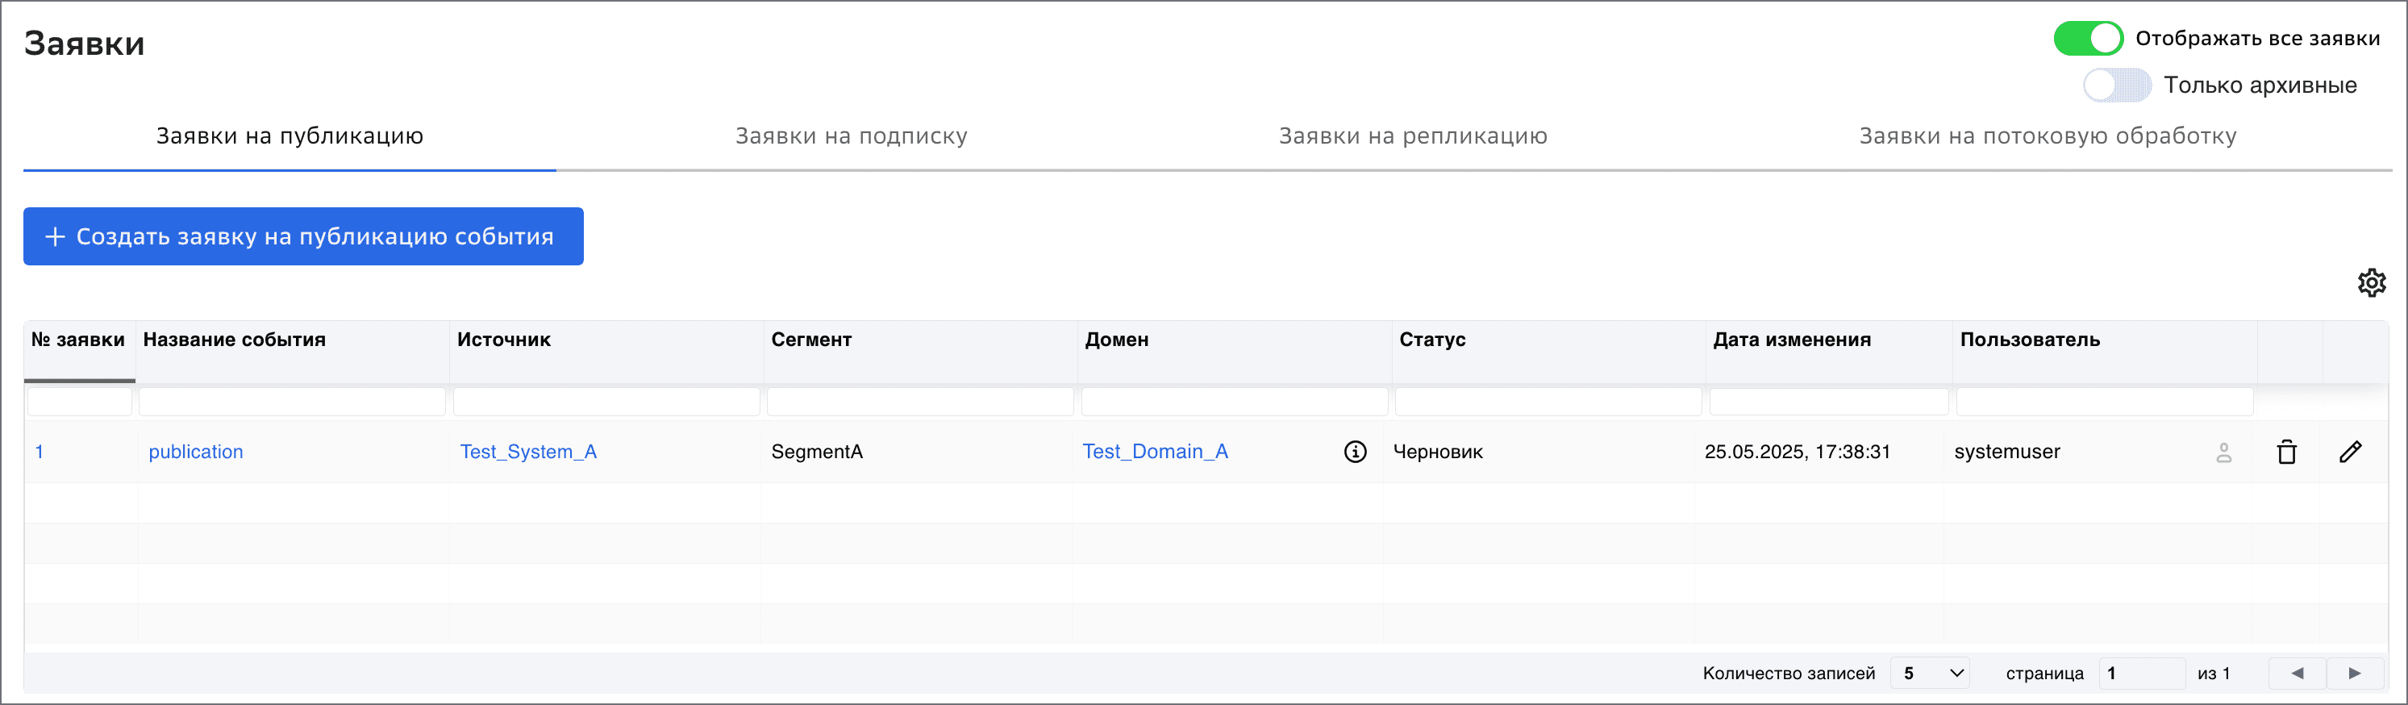Click info icon next to Test_Domain_A
The width and height of the screenshot is (2408, 705).
[x=1355, y=452]
